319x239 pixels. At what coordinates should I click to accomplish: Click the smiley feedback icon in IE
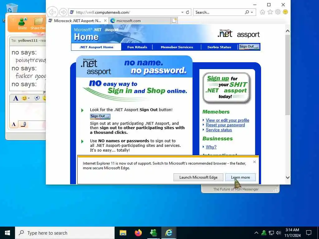tap(285, 12)
